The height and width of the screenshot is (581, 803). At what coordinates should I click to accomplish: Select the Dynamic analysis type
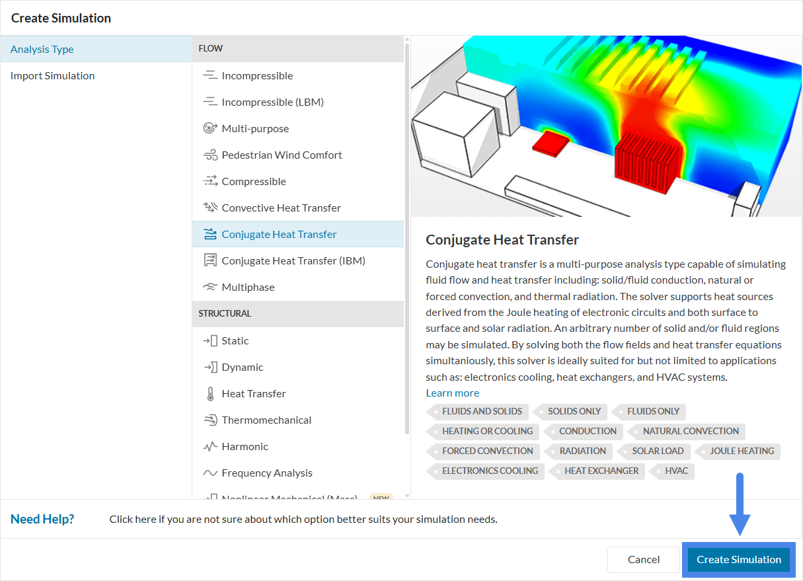[x=242, y=367]
